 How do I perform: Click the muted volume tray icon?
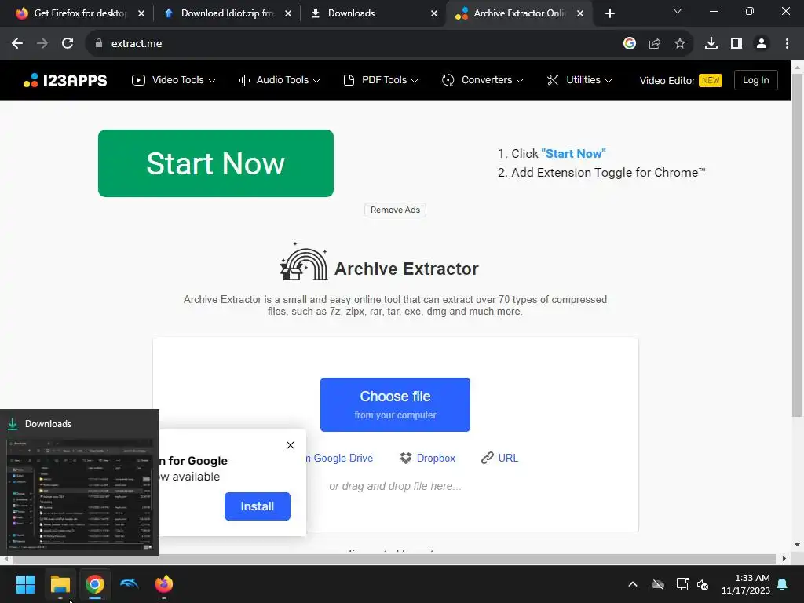click(703, 584)
